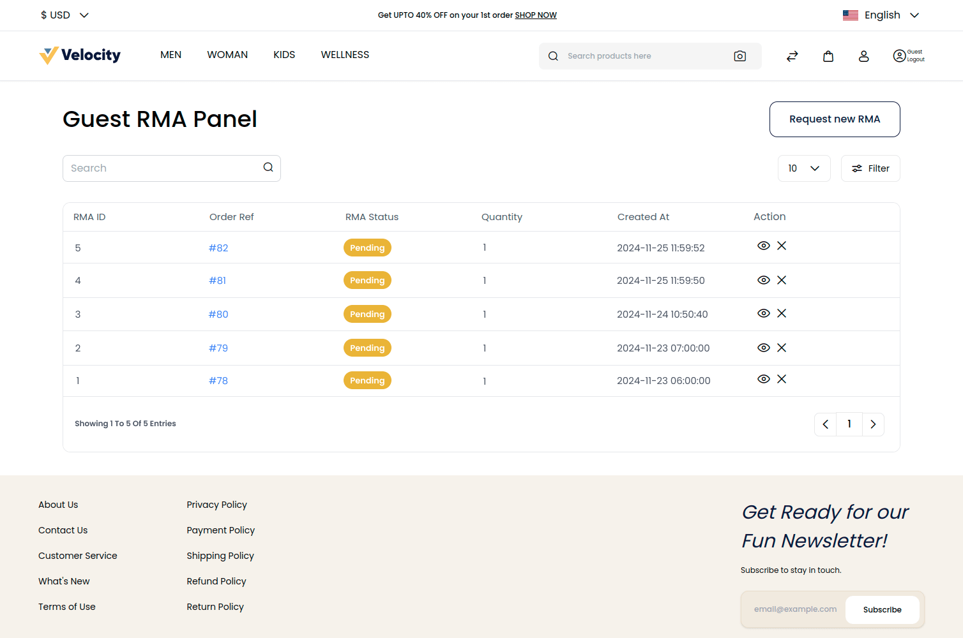963x638 pixels.
Task: Click the Showing 1 To 5 Of 5 Entries text
Action: (125, 424)
